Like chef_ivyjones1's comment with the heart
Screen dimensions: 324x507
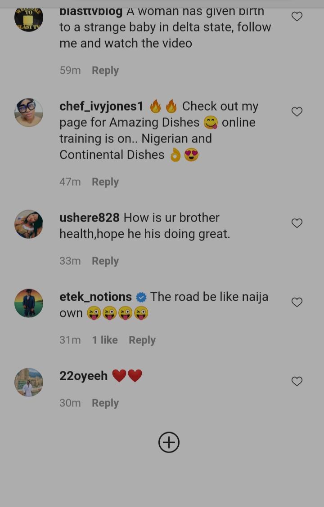(x=297, y=111)
